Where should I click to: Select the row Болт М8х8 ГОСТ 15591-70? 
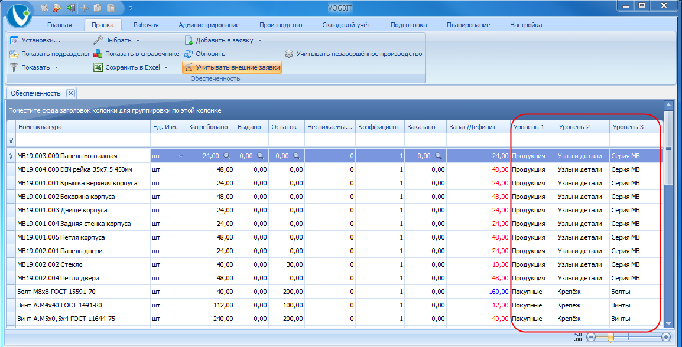(x=335, y=292)
